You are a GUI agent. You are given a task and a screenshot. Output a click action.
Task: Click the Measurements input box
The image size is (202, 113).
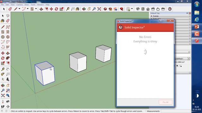(175, 111)
